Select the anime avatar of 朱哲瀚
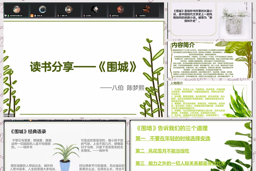 [x=95, y=9]
